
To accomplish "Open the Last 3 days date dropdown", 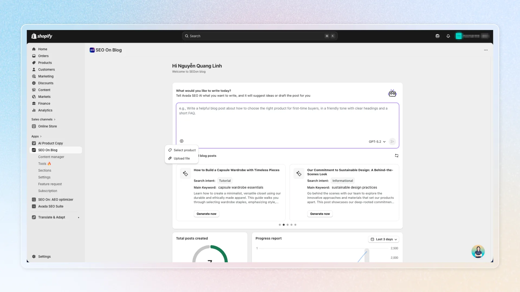I will pos(383,239).
